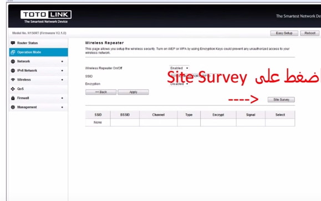Click the Network globe icon
The height and width of the screenshot is (201, 321).
(x=13, y=61)
